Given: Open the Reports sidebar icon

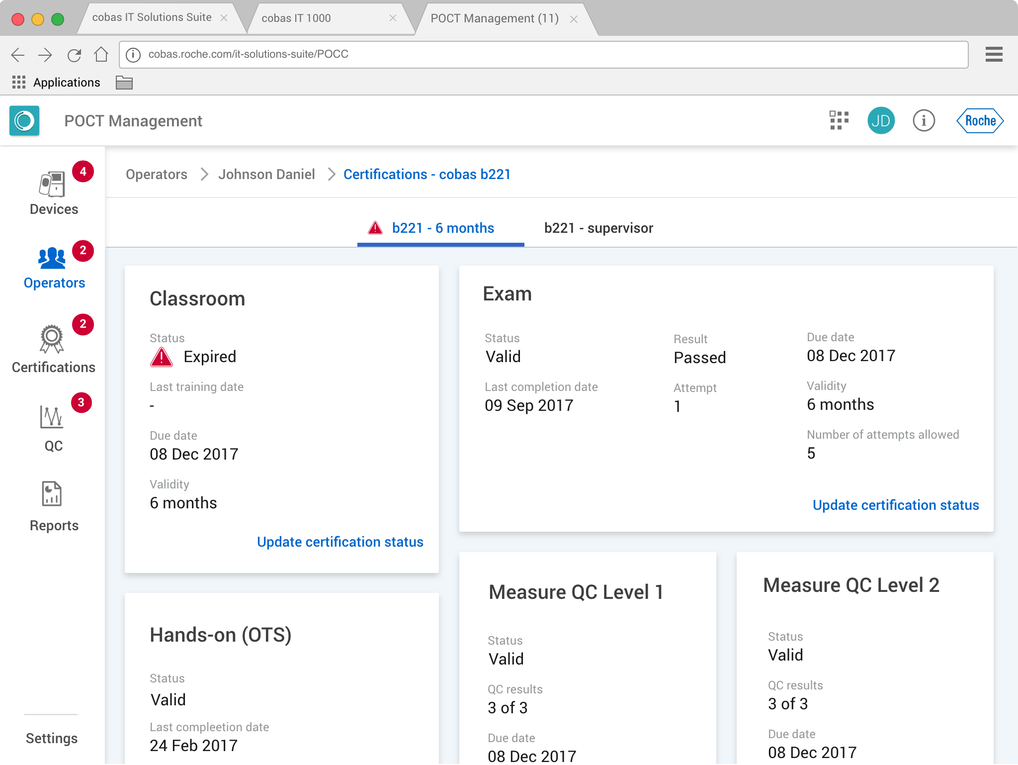Looking at the screenshot, I should pyautogui.click(x=52, y=494).
